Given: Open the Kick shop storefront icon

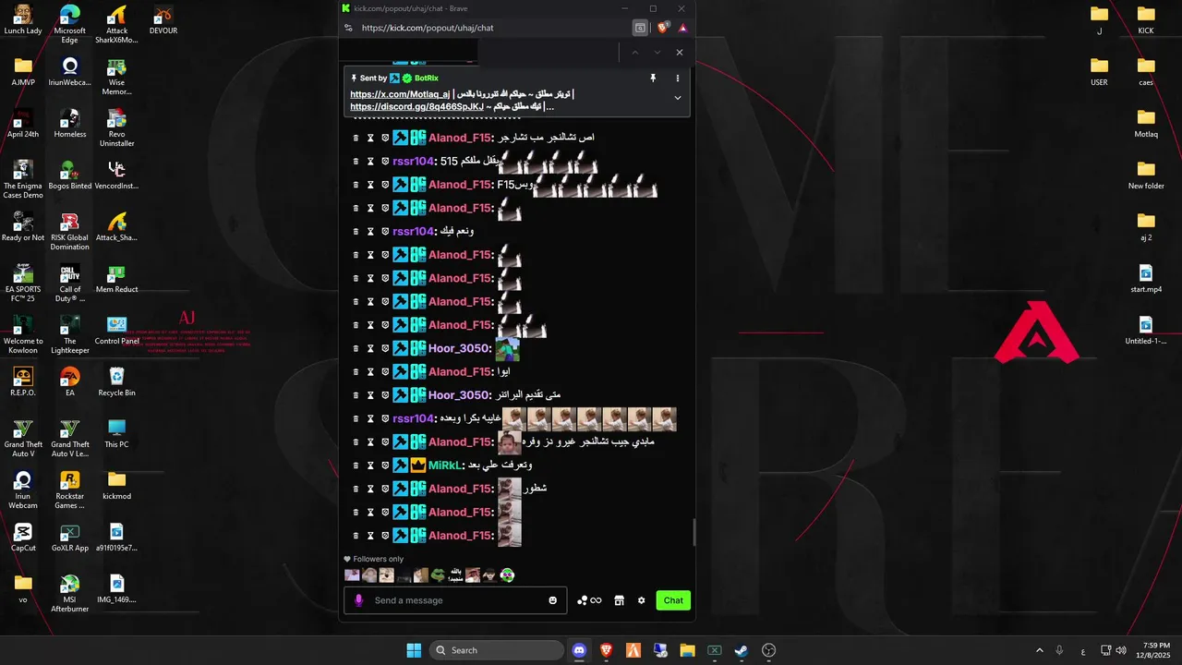Looking at the screenshot, I should click(620, 600).
